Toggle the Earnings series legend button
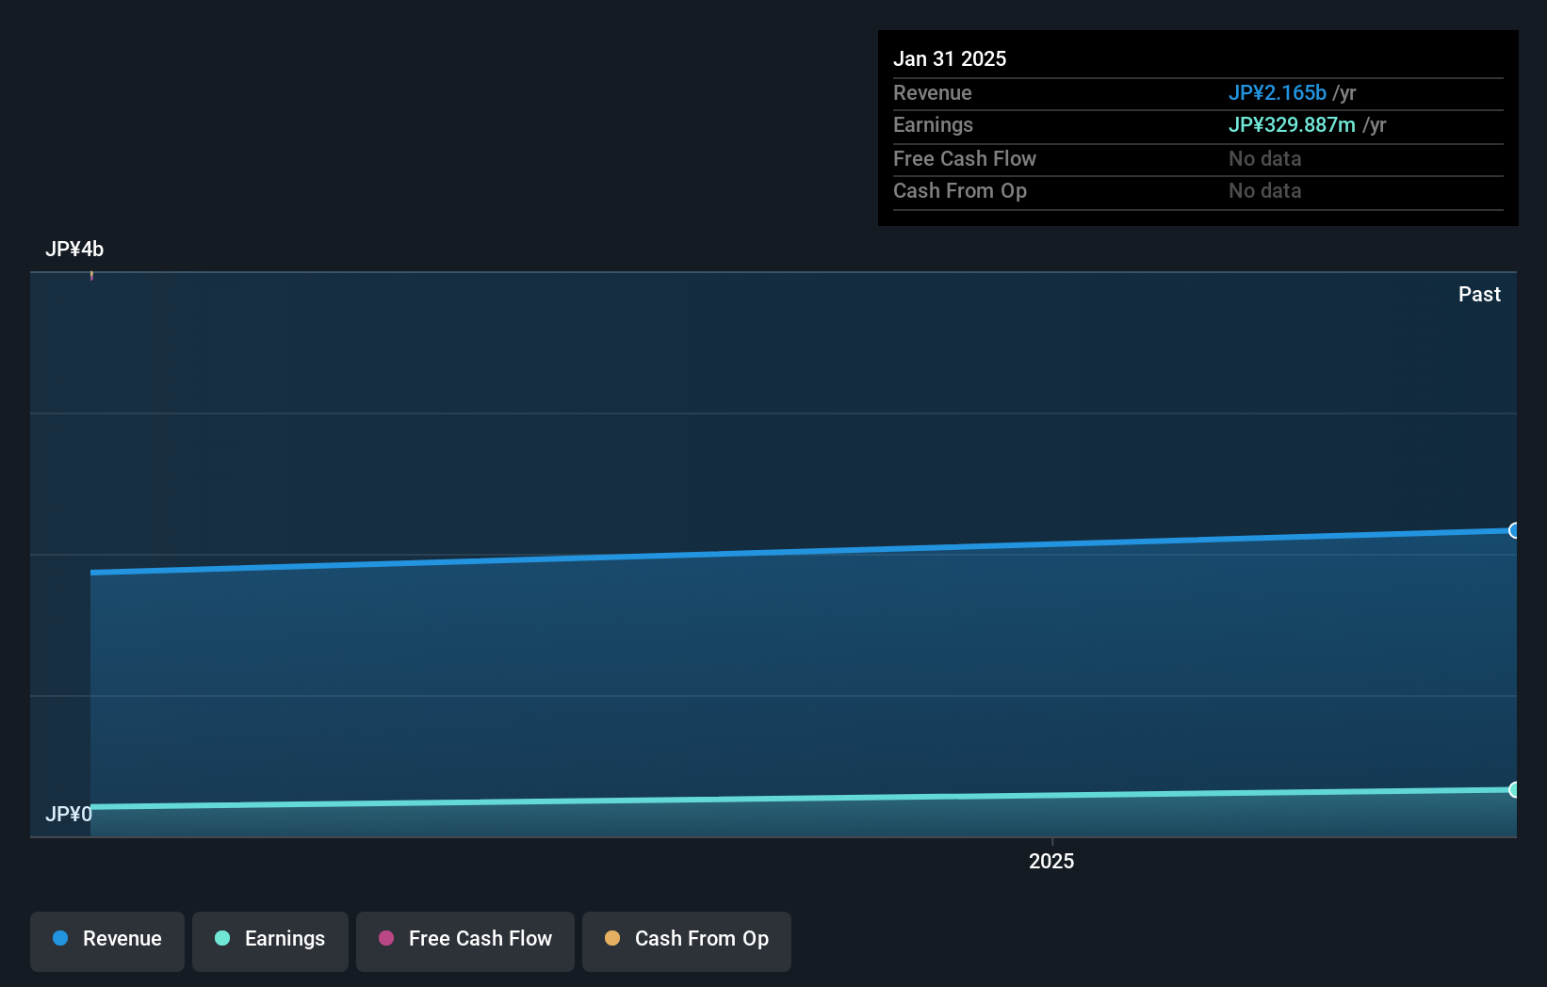 tap(270, 941)
